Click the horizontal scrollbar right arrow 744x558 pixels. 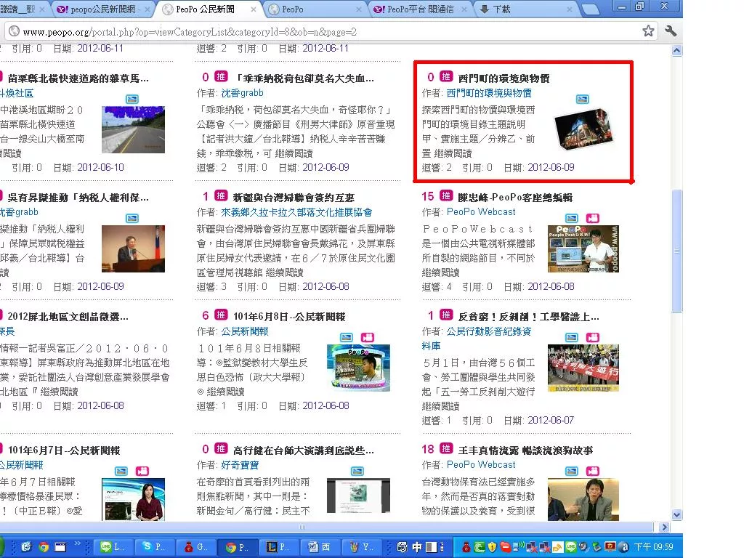[x=664, y=527]
